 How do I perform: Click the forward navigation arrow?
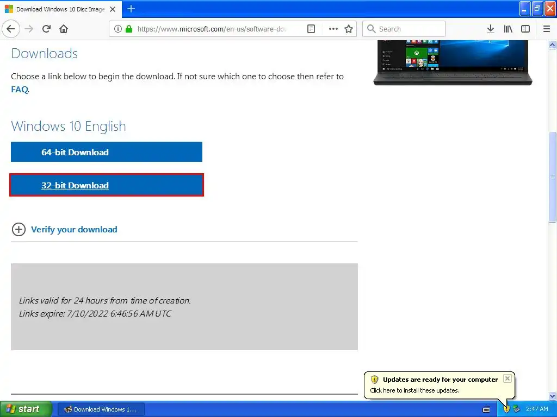[x=29, y=29]
